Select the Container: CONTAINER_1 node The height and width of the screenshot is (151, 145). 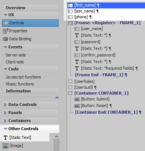[101, 93]
